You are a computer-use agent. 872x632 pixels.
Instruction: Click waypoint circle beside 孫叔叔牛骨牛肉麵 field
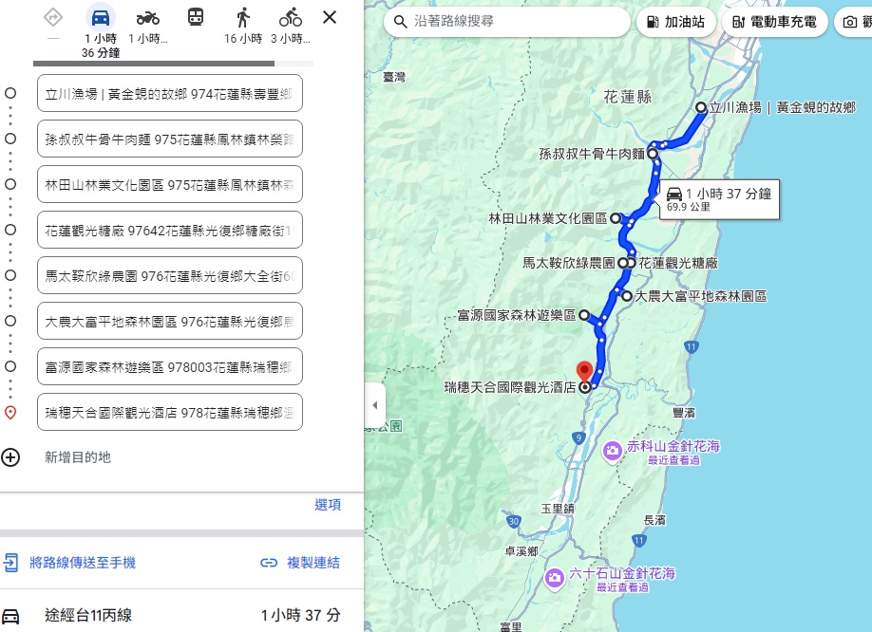point(10,139)
